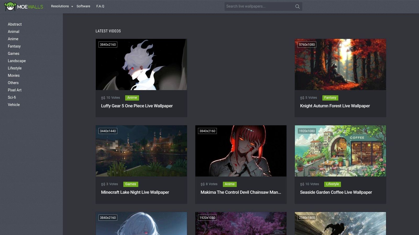Open Seaside Garden Coffee Live Wallpaper title
Image resolution: width=419 pixels, height=235 pixels.
(336, 192)
